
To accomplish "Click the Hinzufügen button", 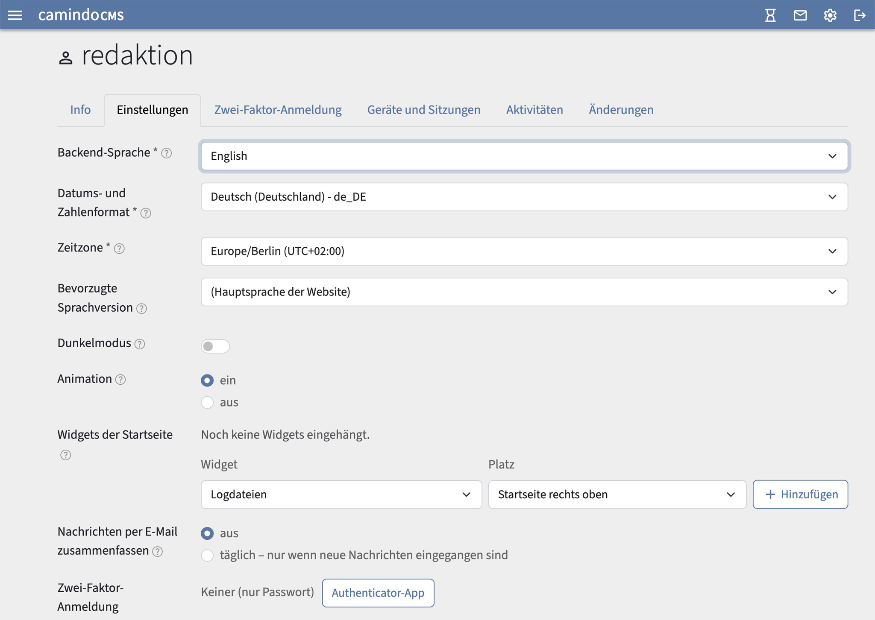I will click(800, 494).
